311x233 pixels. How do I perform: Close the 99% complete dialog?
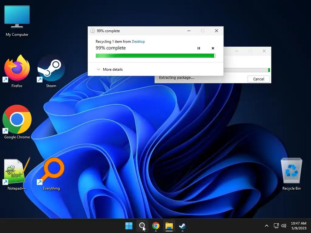pos(216,31)
